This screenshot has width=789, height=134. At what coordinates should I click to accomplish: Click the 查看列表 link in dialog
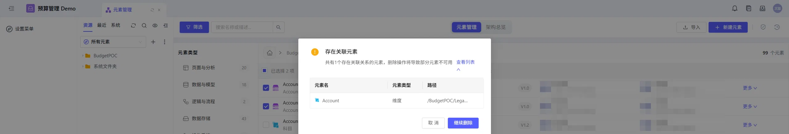click(x=465, y=62)
